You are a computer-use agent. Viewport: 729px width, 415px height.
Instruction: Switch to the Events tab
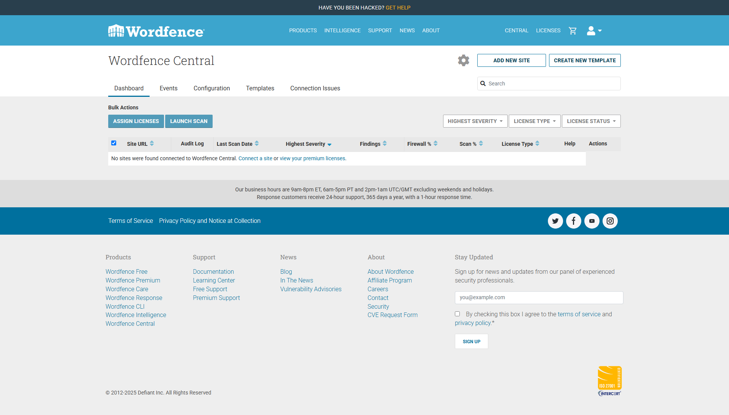[x=168, y=88]
